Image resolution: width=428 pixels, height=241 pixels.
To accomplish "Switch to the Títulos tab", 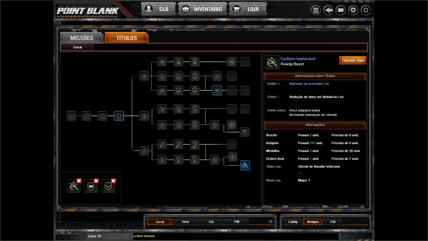I will tap(126, 38).
